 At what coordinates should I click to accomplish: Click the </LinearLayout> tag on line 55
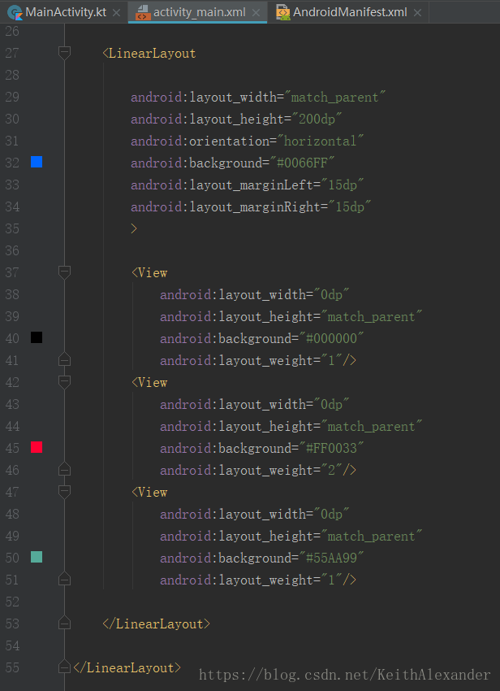127,667
